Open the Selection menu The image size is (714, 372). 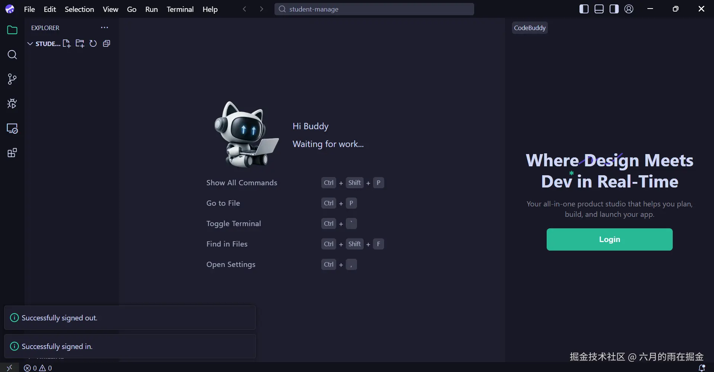point(79,9)
